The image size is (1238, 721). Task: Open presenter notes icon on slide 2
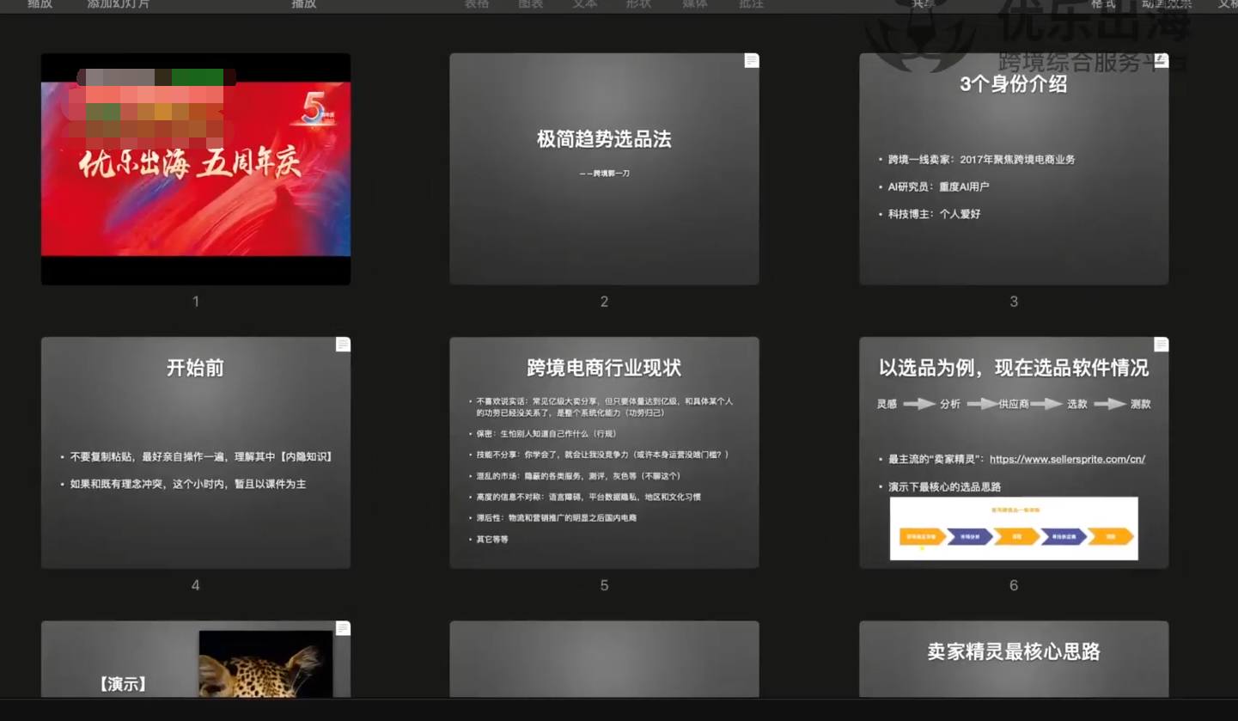(752, 60)
